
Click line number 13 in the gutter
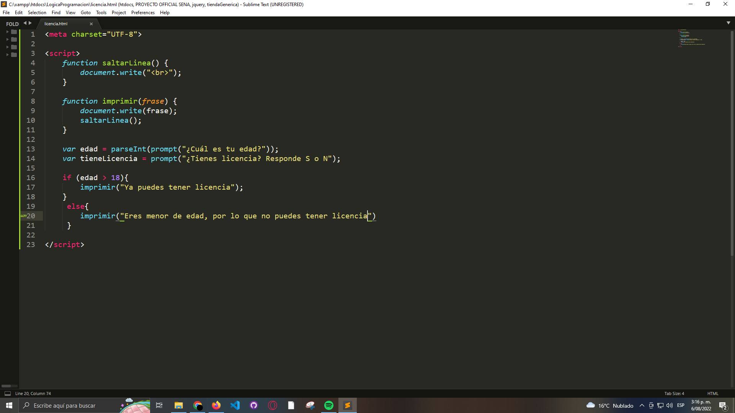click(31, 149)
